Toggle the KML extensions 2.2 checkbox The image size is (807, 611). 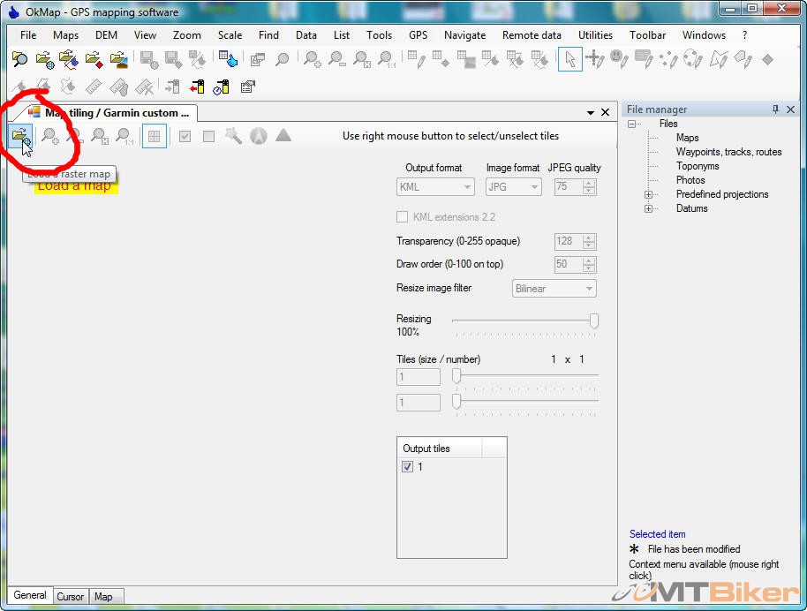[x=403, y=217]
